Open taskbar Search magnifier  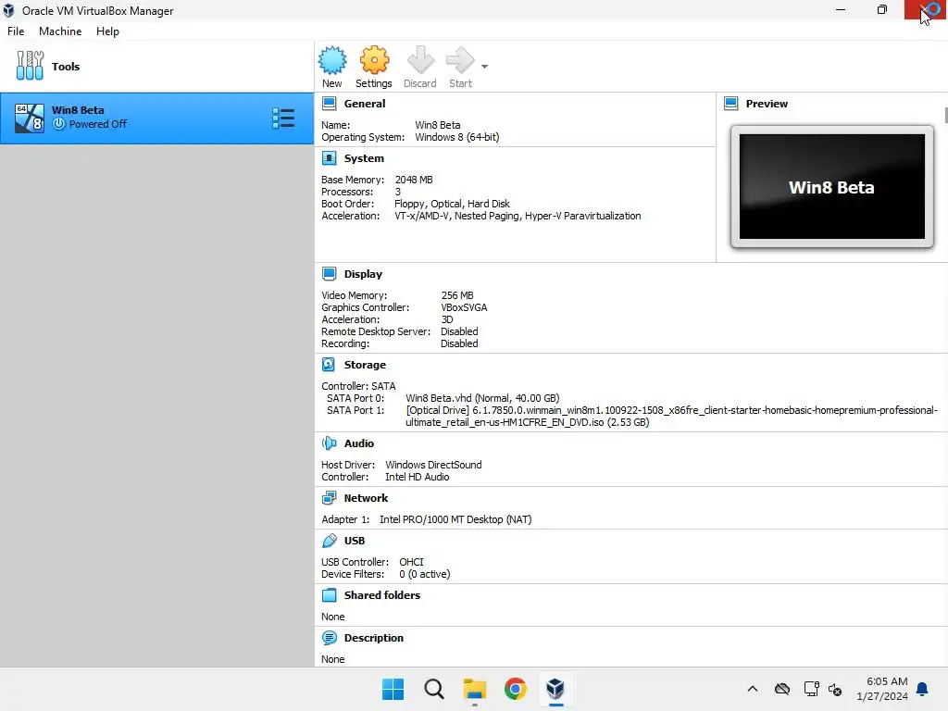[433, 689]
